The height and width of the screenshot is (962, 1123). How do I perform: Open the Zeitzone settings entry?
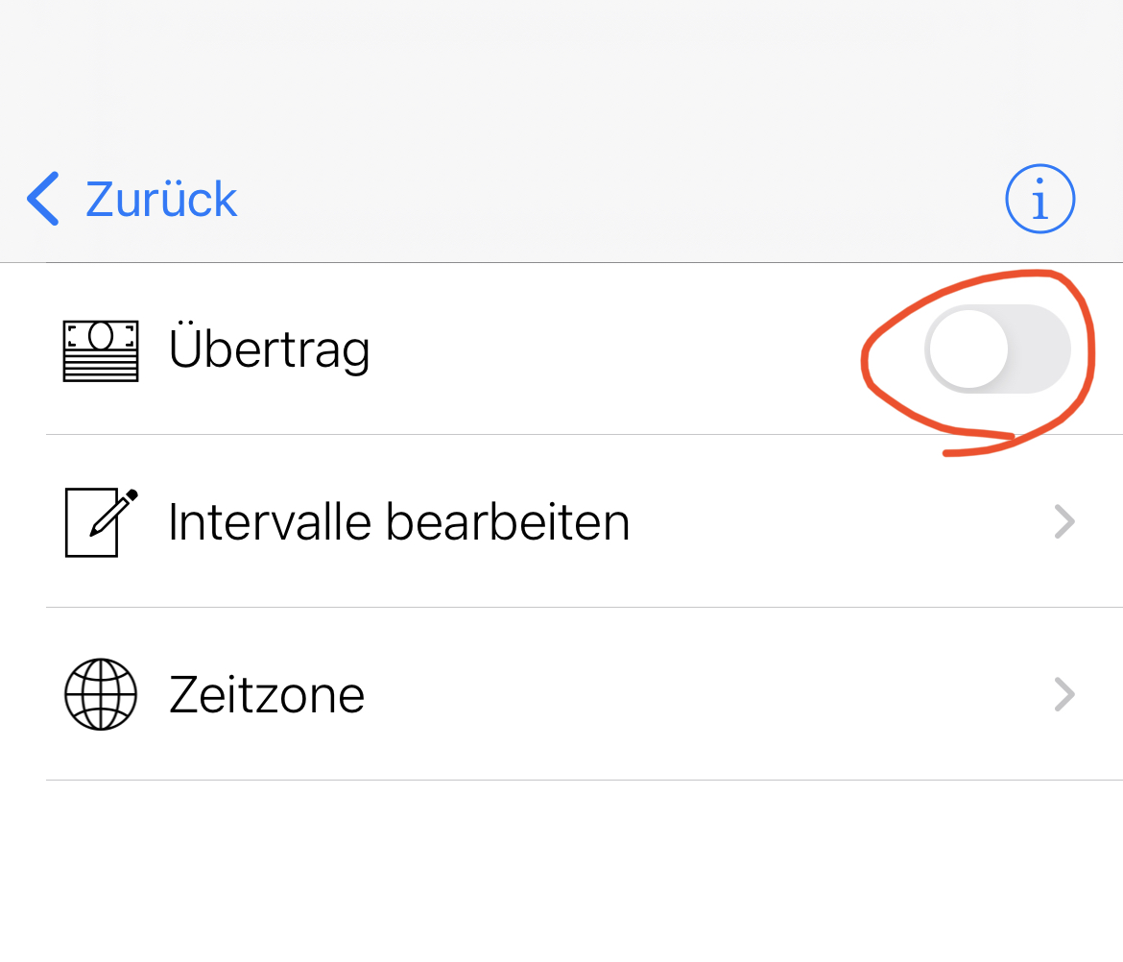[x=267, y=694]
